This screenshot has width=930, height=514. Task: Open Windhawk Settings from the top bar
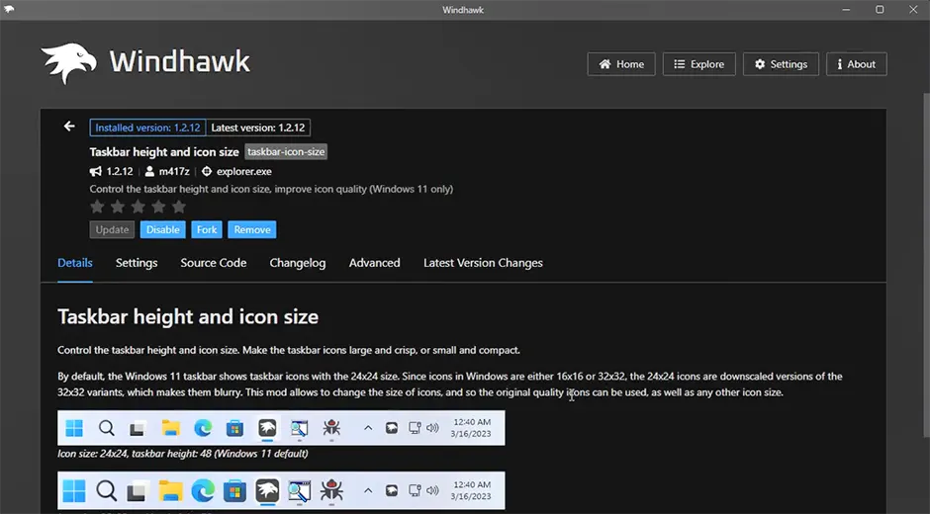(781, 64)
